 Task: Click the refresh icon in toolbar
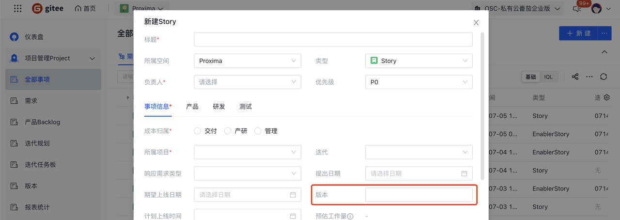click(604, 77)
